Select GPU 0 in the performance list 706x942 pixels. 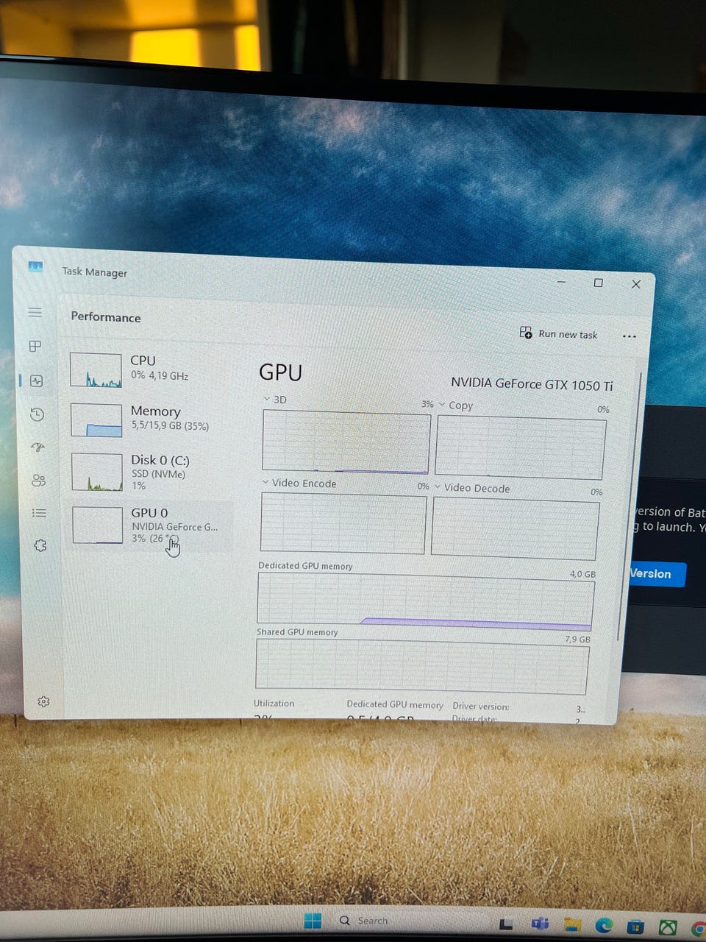point(151,525)
